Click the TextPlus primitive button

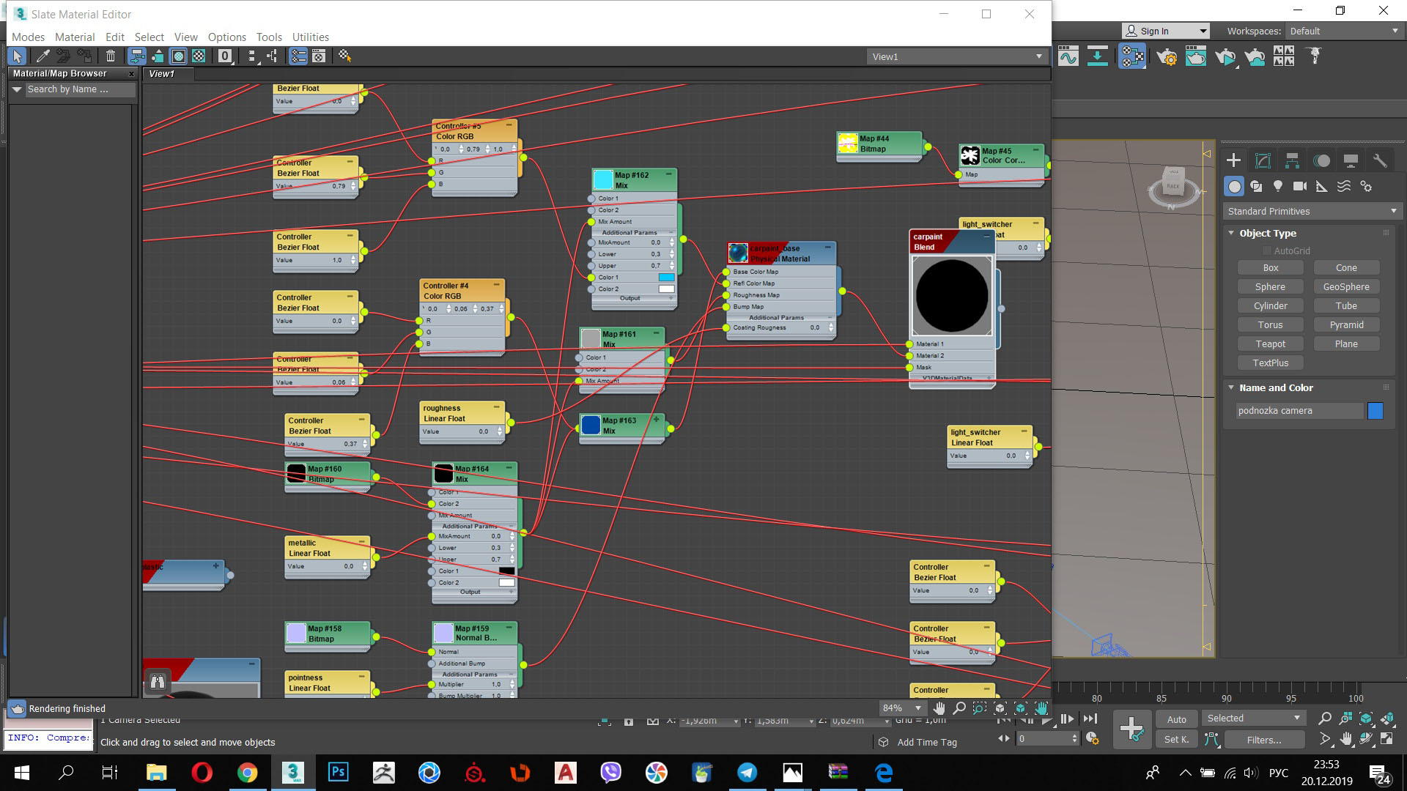coord(1271,363)
